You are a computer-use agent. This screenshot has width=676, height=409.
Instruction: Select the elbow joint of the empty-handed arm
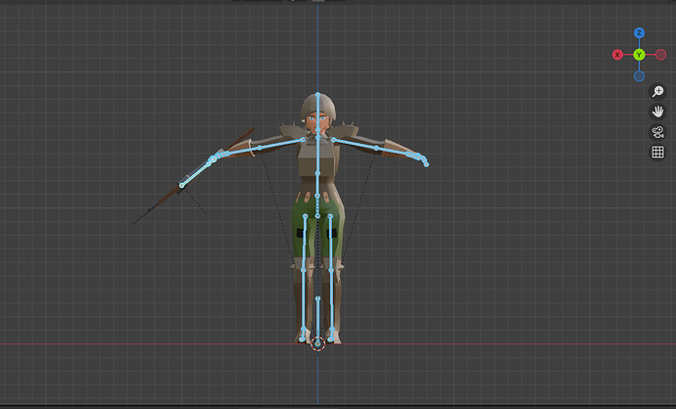[x=376, y=148]
